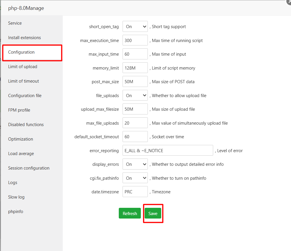Image resolution: width=291 pixels, height=251 pixels.
Task: Edit the date.timezone field
Action: click(x=135, y=192)
